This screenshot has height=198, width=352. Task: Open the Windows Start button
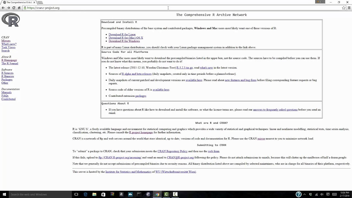click(x=4, y=194)
